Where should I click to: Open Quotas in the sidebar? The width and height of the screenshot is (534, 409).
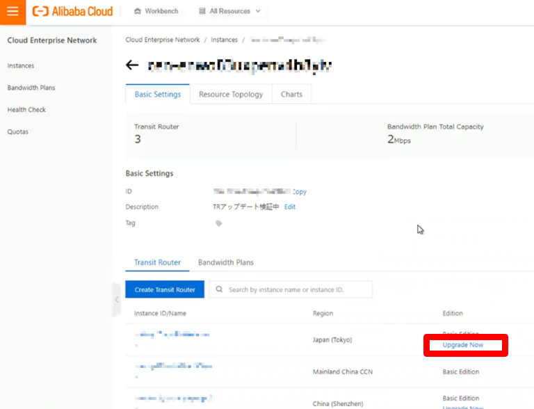pos(18,131)
